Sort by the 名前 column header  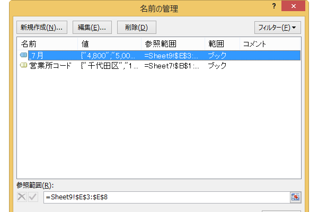pyautogui.click(x=48, y=44)
